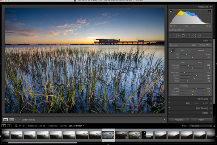Select the Graduated Filter tool
The width and height of the screenshot is (217, 145).
click(189, 36)
